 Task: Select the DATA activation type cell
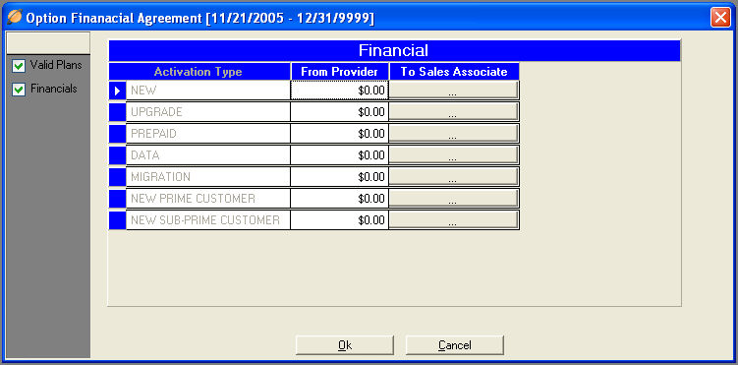(x=208, y=154)
